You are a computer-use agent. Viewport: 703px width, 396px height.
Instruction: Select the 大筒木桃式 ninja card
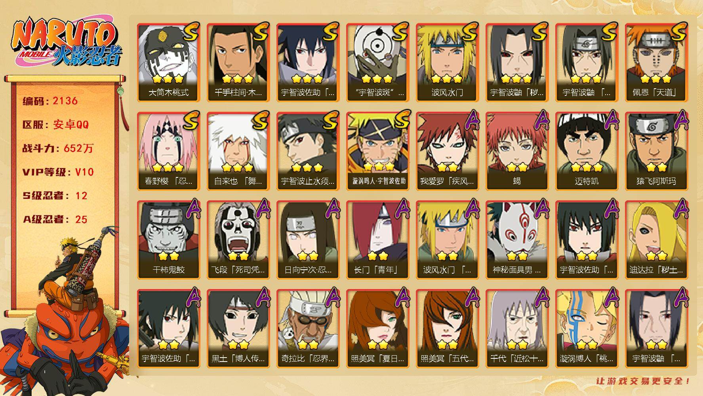(x=168, y=62)
